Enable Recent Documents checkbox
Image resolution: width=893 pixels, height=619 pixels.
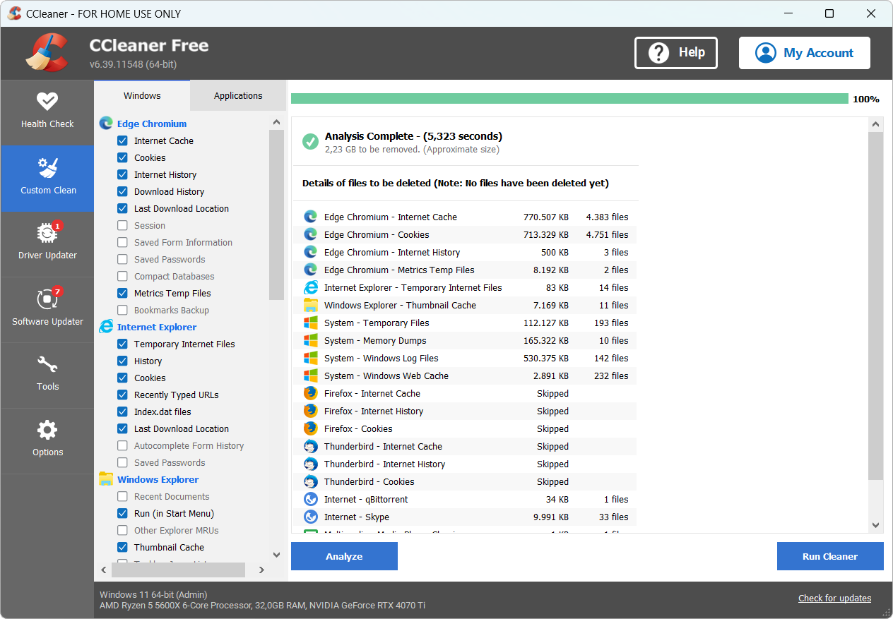pyautogui.click(x=122, y=496)
